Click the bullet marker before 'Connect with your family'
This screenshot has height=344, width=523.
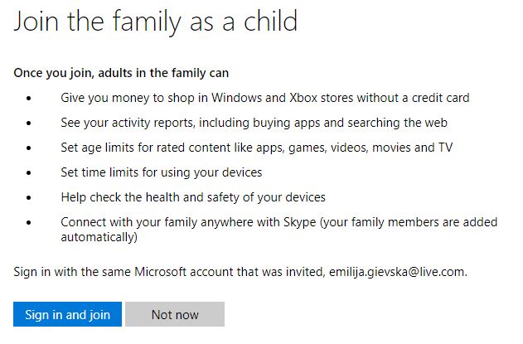tap(29, 222)
